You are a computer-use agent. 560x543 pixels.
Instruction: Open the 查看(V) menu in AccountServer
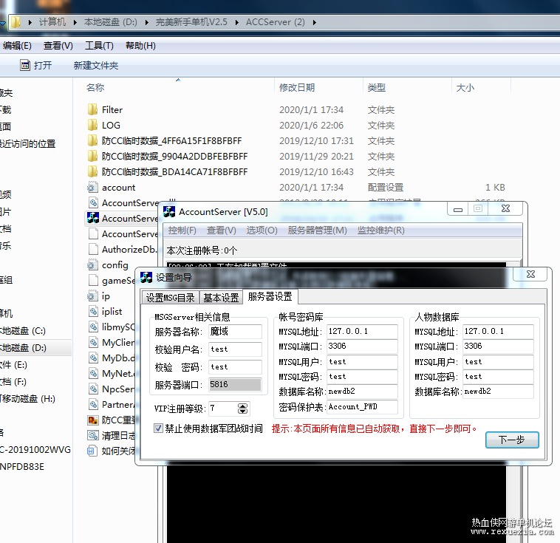click(222, 230)
